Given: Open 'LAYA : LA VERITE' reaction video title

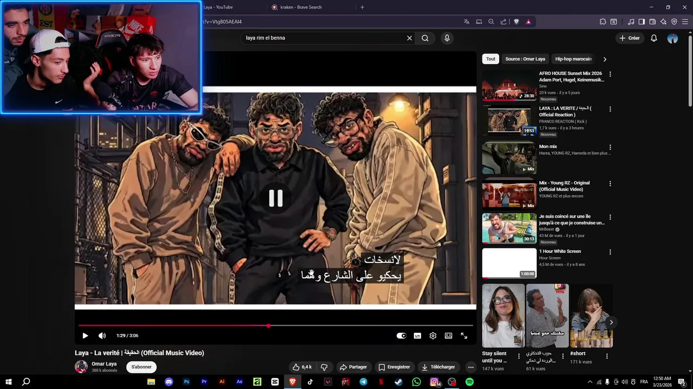Looking at the screenshot, I should click(565, 111).
